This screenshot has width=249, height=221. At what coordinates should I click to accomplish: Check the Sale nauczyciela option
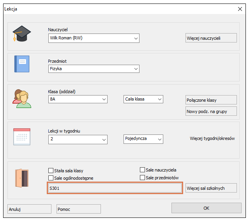[x=143, y=170]
